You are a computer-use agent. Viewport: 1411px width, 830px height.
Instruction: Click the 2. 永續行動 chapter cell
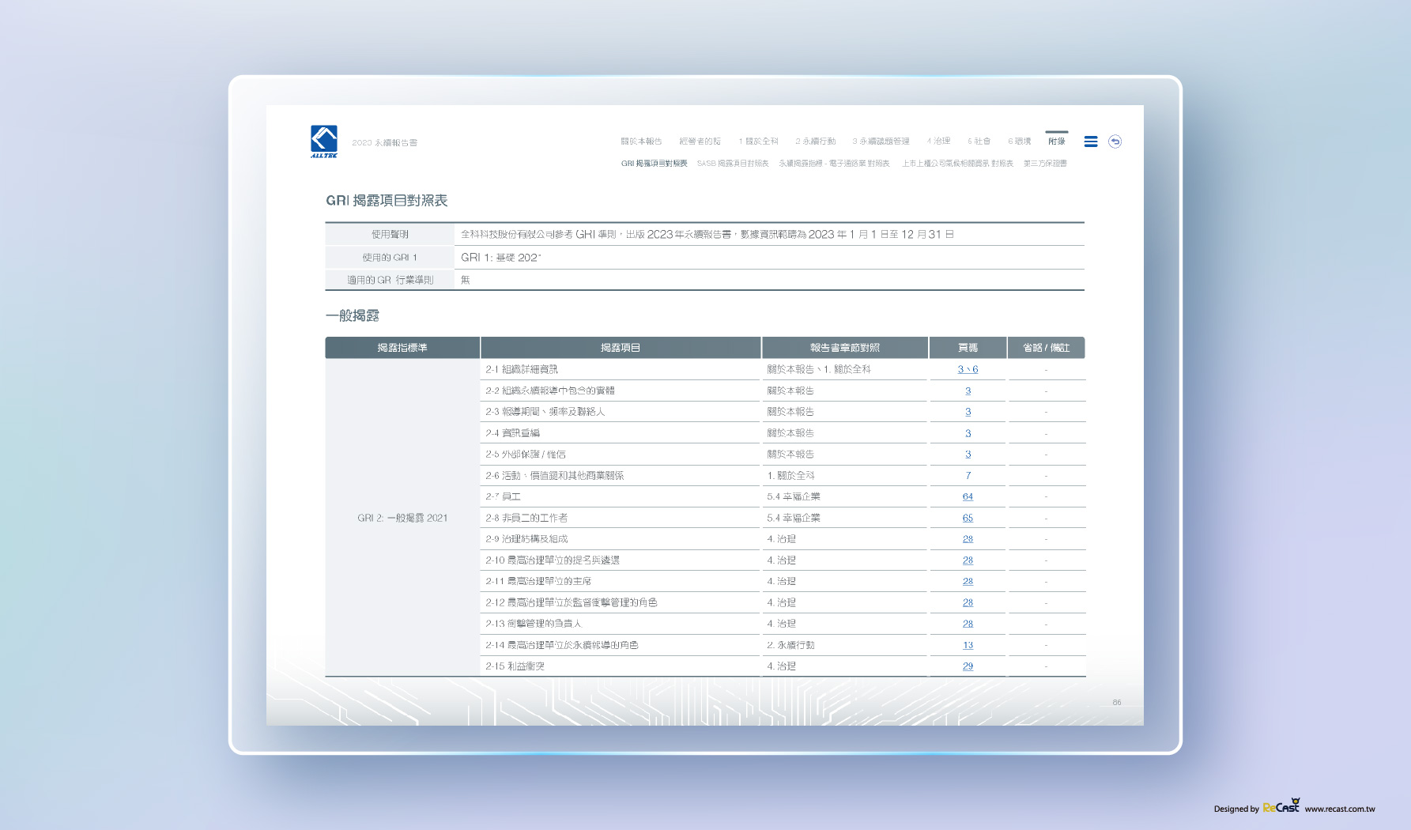845,645
